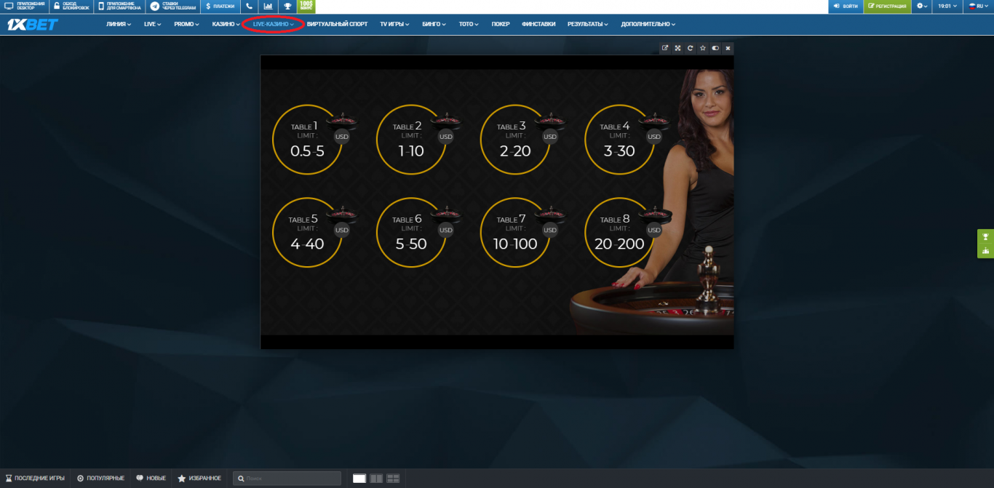Expand the game to fullscreen mode
The image size is (994, 488).
(677, 48)
